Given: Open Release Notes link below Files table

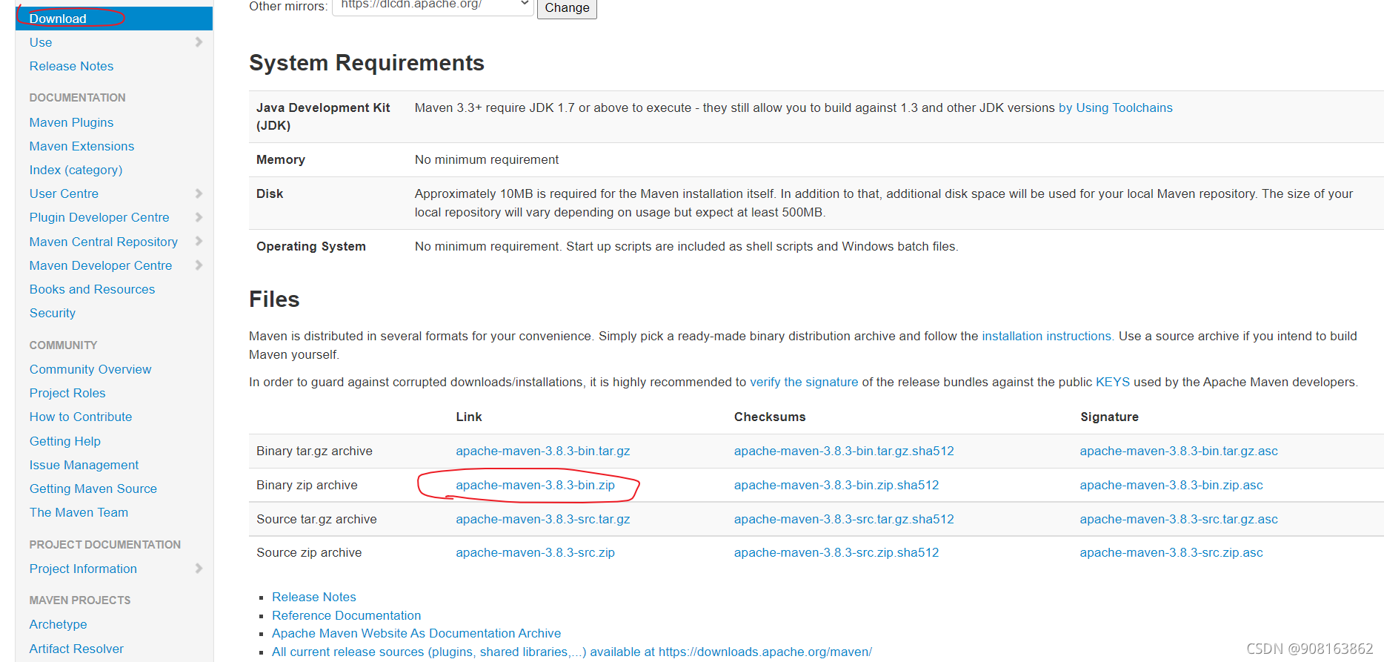Looking at the screenshot, I should click(x=314, y=597).
